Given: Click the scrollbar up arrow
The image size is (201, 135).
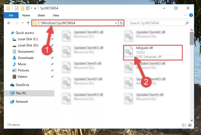Looking at the screenshot, I should coord(192,30).
